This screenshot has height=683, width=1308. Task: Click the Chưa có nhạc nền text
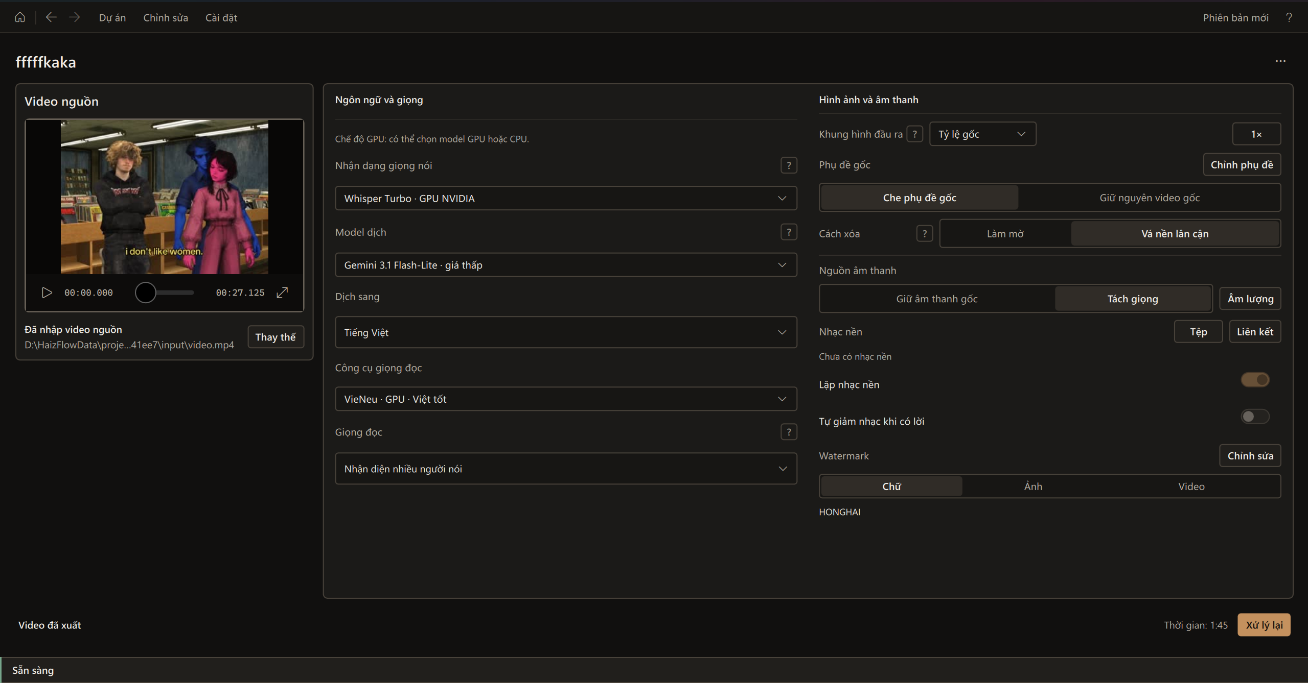coord(855,357)
